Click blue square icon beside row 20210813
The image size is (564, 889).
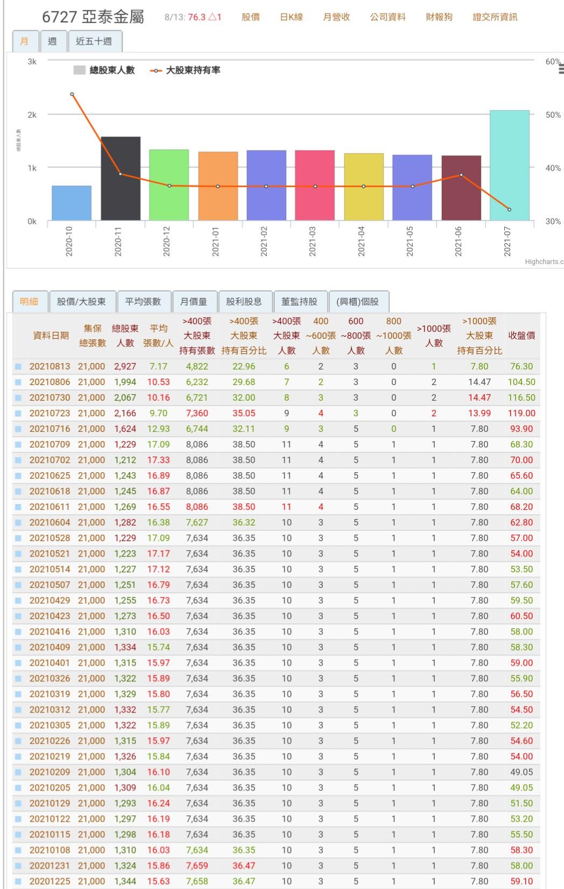[18, 367]
